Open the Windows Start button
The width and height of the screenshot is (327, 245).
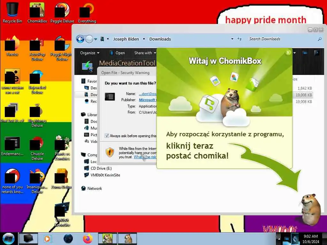coord(8,239)
